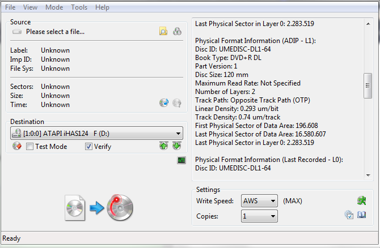The width and height of the screenshot is (380, 248).
Task: Open the blue book guide icon
Action: pyautogui.click(x=362, y=215)
